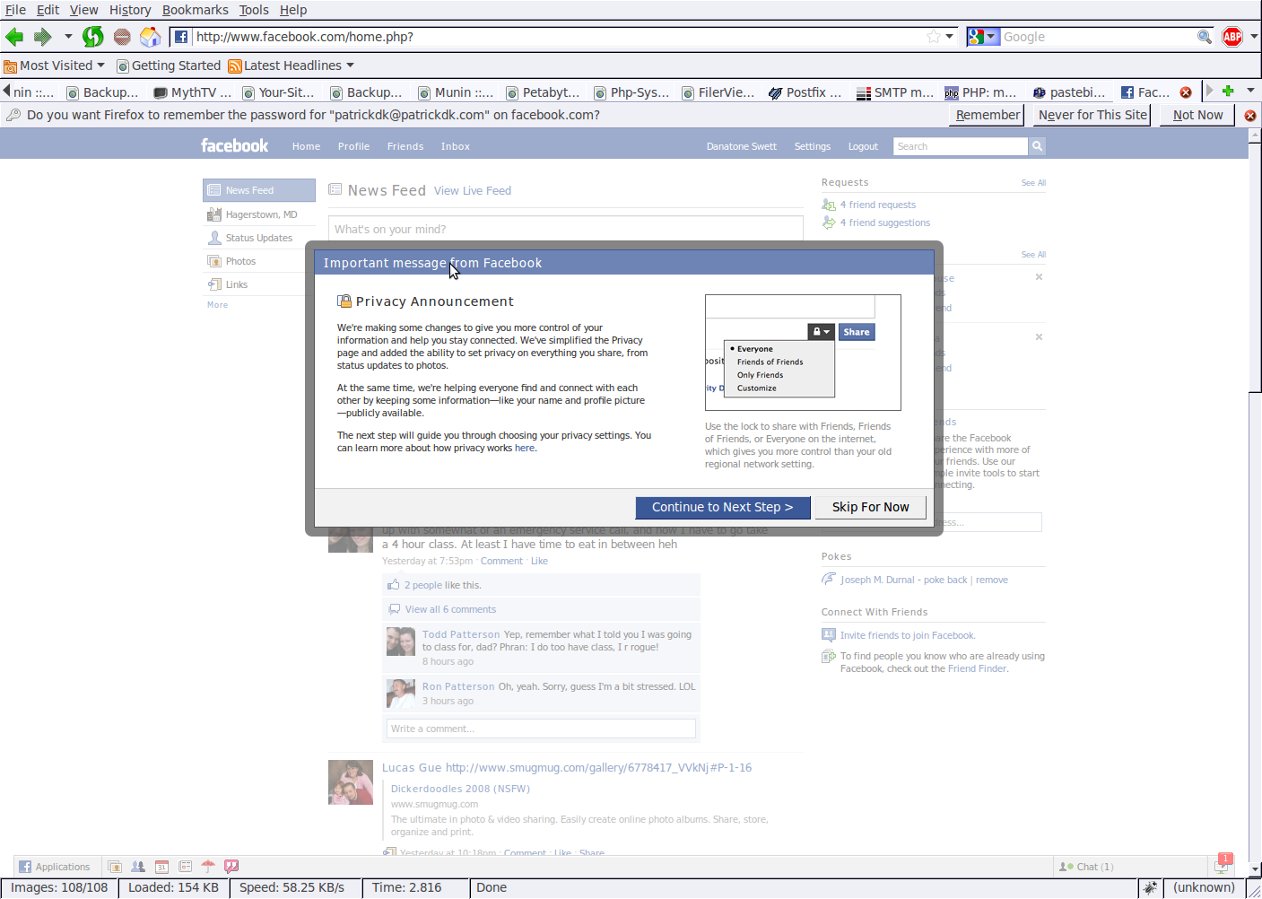Choose Not Now on password prompt

[x=1197, y=115]
